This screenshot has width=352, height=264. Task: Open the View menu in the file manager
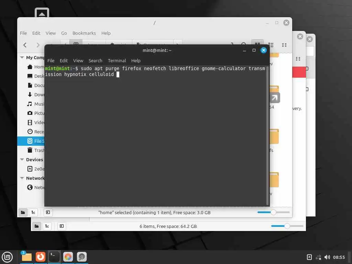point(51,33)
